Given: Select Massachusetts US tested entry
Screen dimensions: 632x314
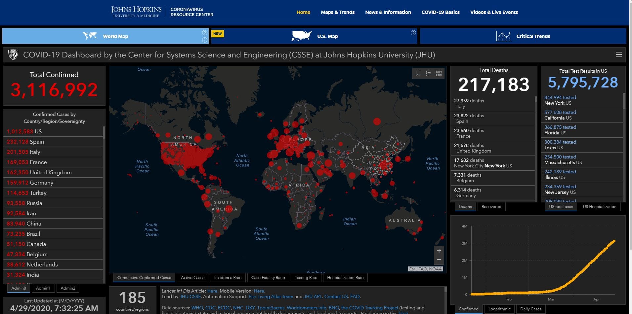Looking at the screenshot, I should tap(582, 160).
